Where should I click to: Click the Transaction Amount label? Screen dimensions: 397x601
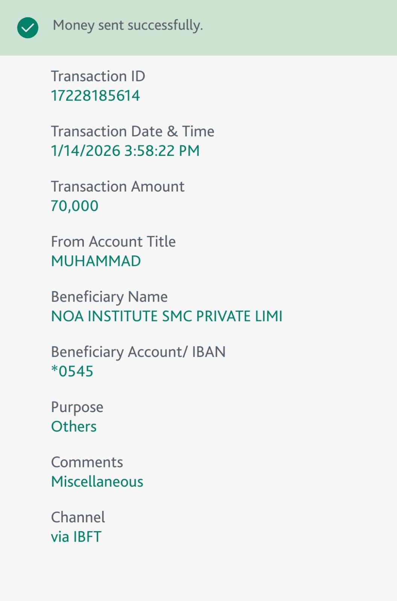coord(118,187)
